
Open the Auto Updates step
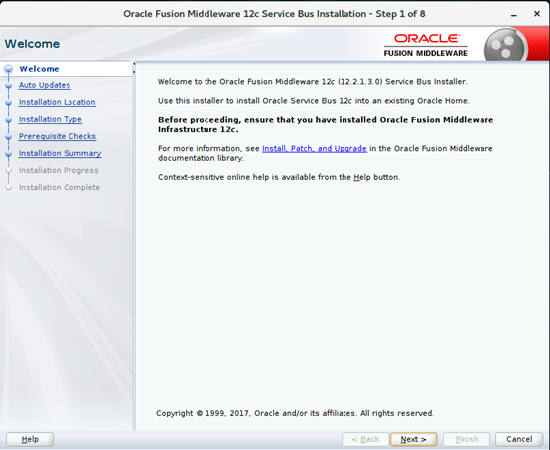[45, 85]
